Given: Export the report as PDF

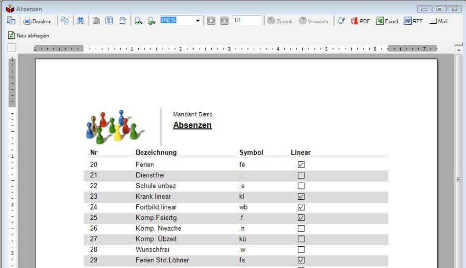Looking at the screenshot, I should tap(360, 21).
